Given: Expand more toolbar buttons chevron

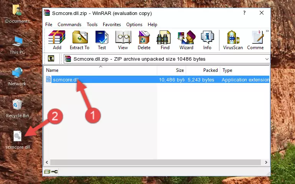Looking at the screenshot, I should [x=267, y=31].
